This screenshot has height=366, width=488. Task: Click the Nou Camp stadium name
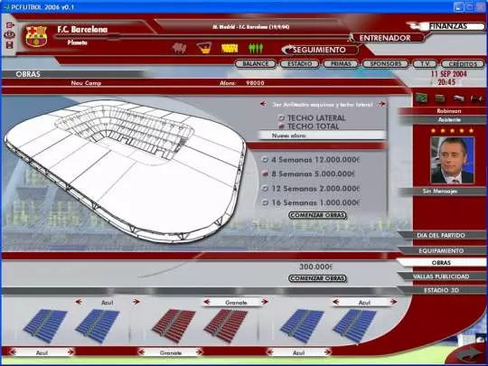[86, 83]
